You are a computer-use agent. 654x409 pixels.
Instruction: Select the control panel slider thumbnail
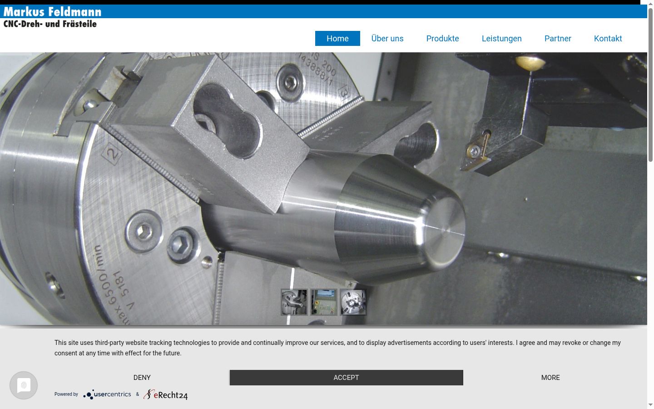(x=324, y=302)
